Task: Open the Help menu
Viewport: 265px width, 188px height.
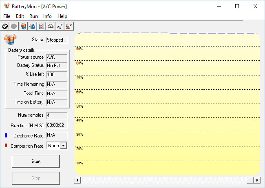Action: point(62,16)
